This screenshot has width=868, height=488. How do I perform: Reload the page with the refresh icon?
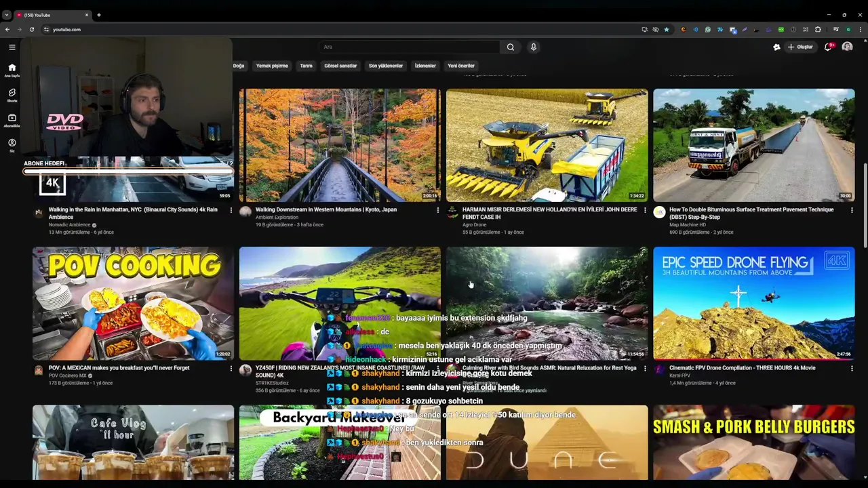click(x=32, y=29)
